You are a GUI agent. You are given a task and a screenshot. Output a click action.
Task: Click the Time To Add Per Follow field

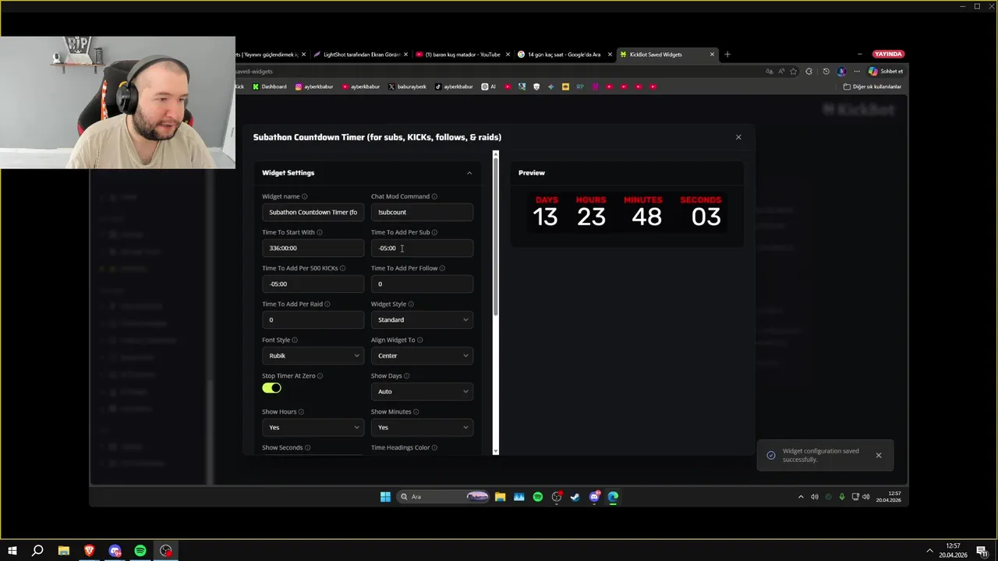[x=422, y=284]
